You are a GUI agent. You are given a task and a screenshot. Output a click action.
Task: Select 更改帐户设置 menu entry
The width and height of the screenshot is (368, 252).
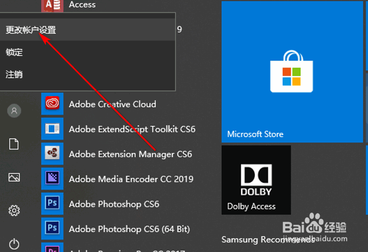(x=31, y=30)
